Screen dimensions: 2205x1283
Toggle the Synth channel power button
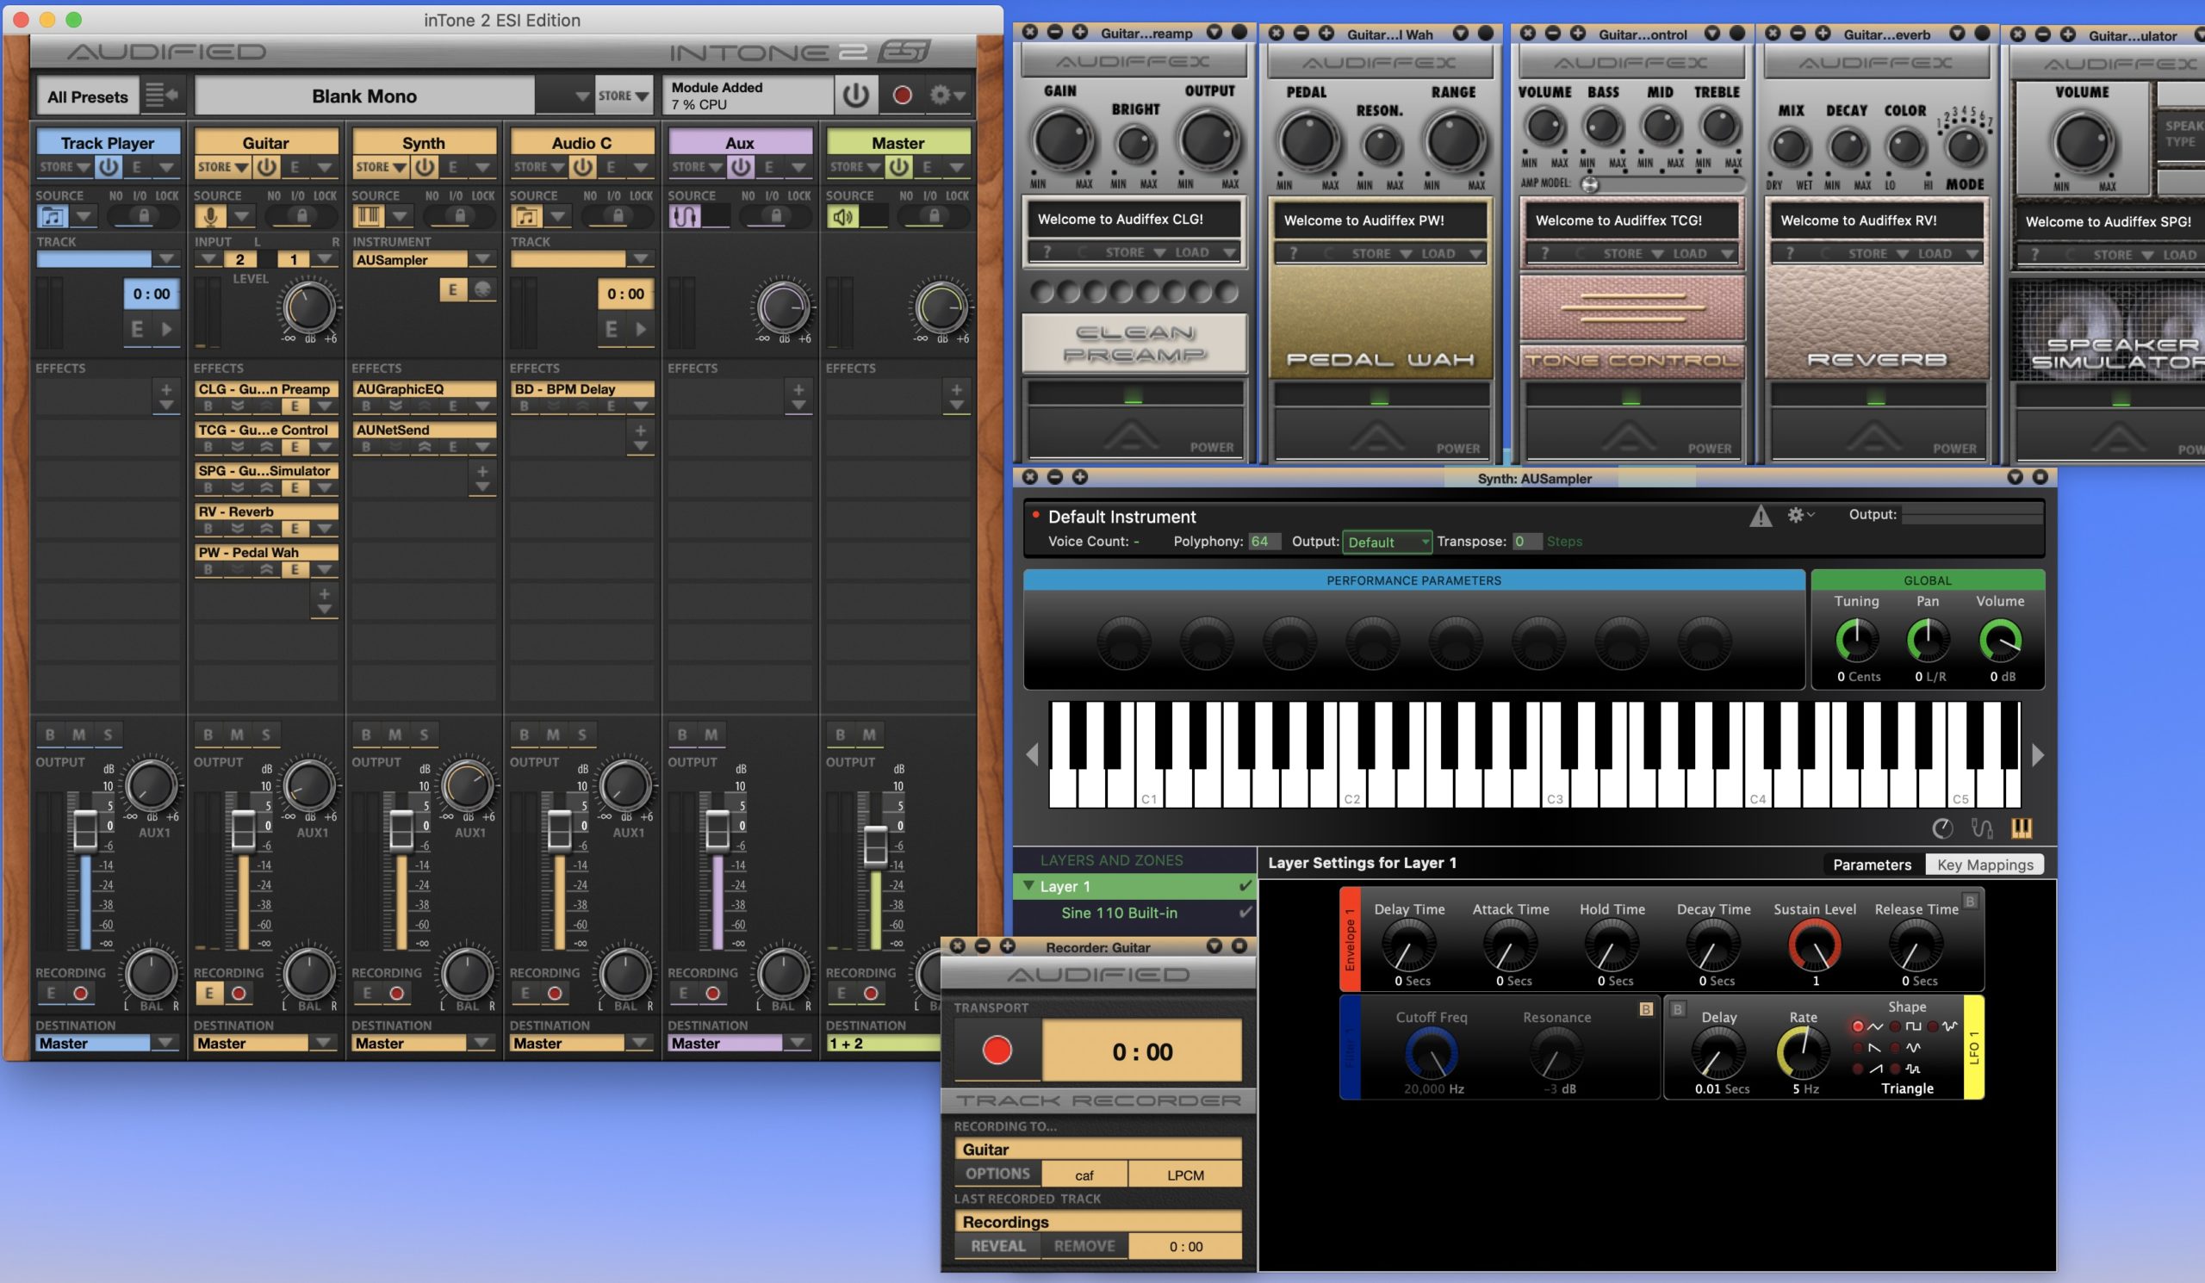pyautogui.click(x=425, y=166)
